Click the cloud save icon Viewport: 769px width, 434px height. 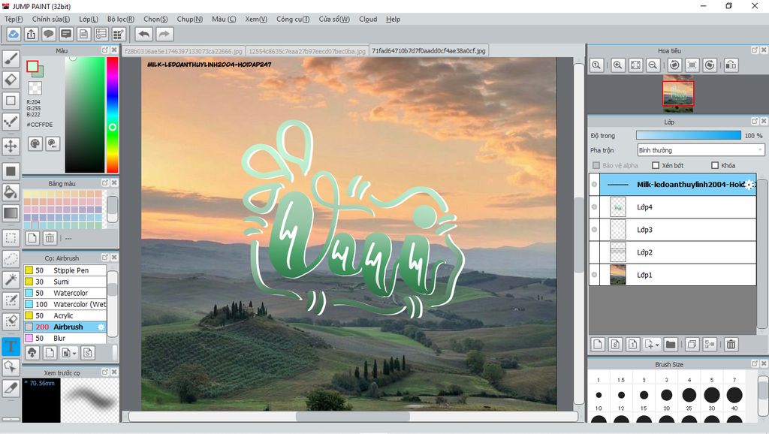[14, 34]
